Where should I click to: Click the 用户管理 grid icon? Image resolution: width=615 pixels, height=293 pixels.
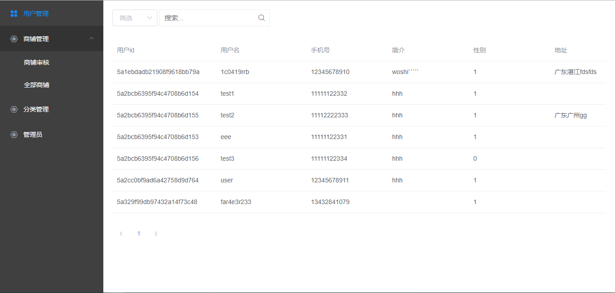coord(14,14)
